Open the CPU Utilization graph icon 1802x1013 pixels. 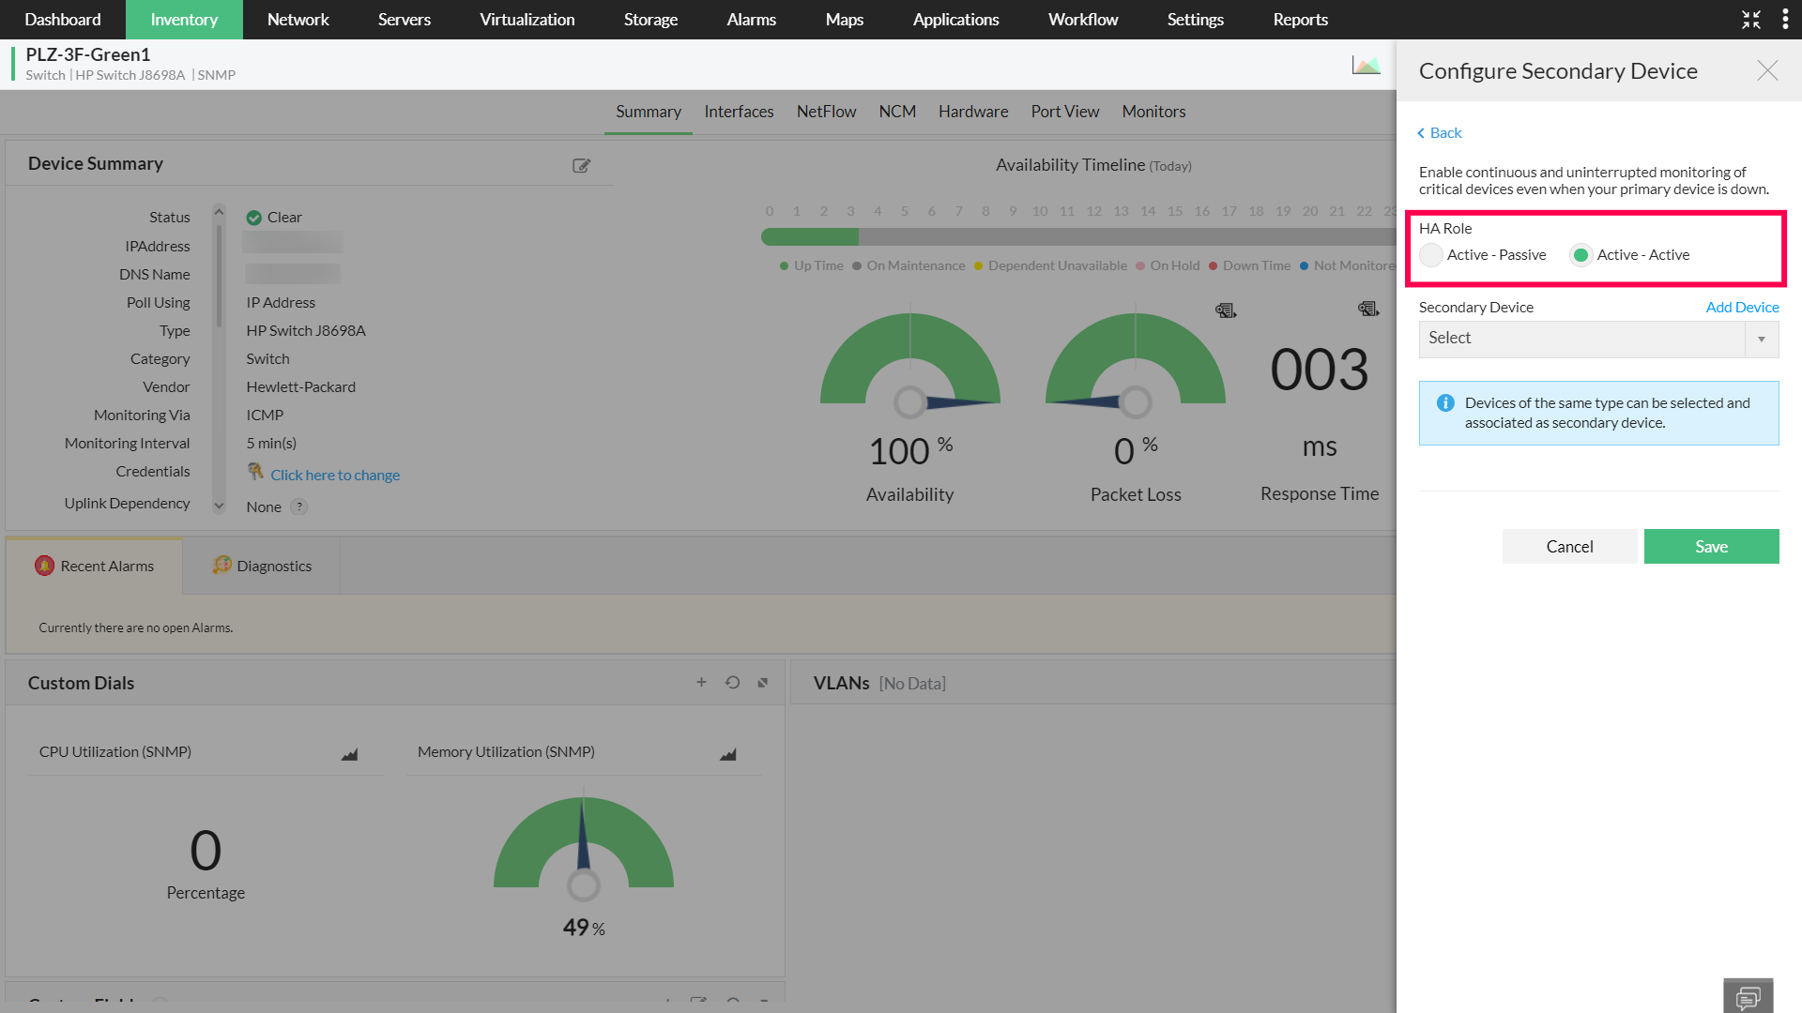[x=349, y=754]
